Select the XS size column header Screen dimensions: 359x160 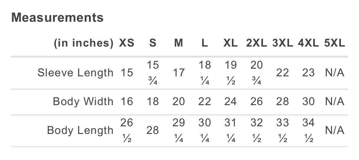(127, 44)
